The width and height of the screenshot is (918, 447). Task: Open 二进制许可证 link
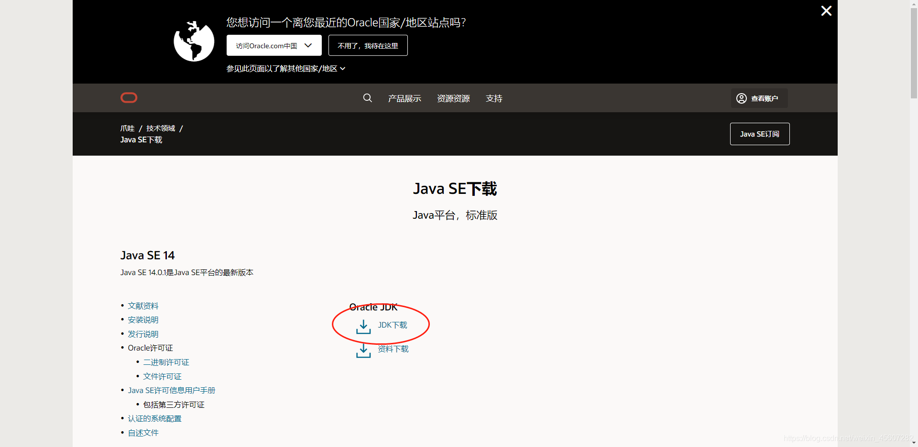pyautogui.click(x=166, y=362)
